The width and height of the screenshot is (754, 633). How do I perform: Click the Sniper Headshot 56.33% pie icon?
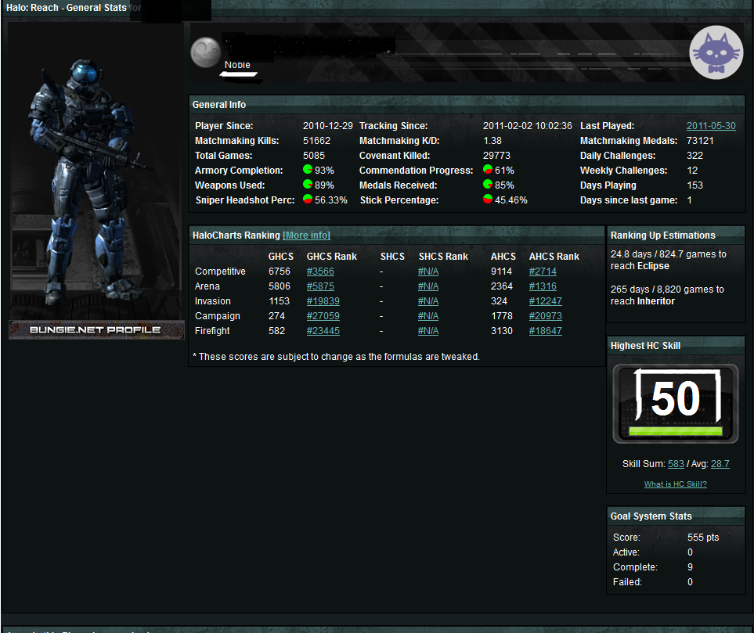coord(308,199)
